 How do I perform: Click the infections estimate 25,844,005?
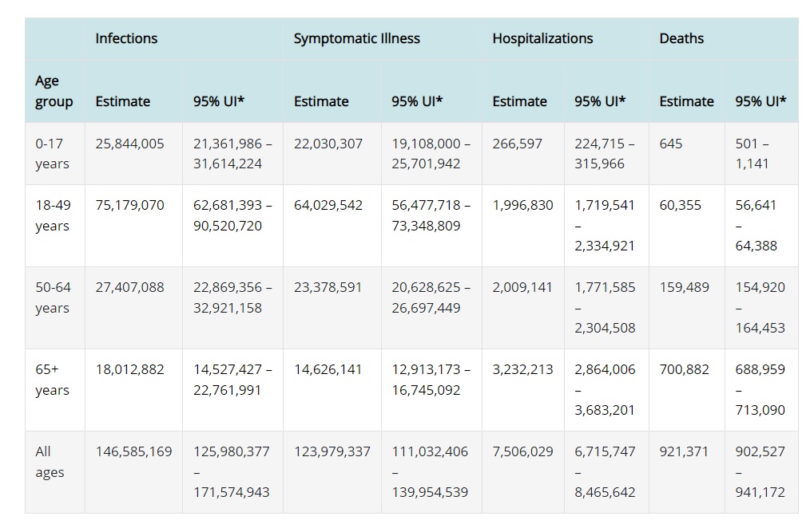pyautogui.click(x=129, y=144)
